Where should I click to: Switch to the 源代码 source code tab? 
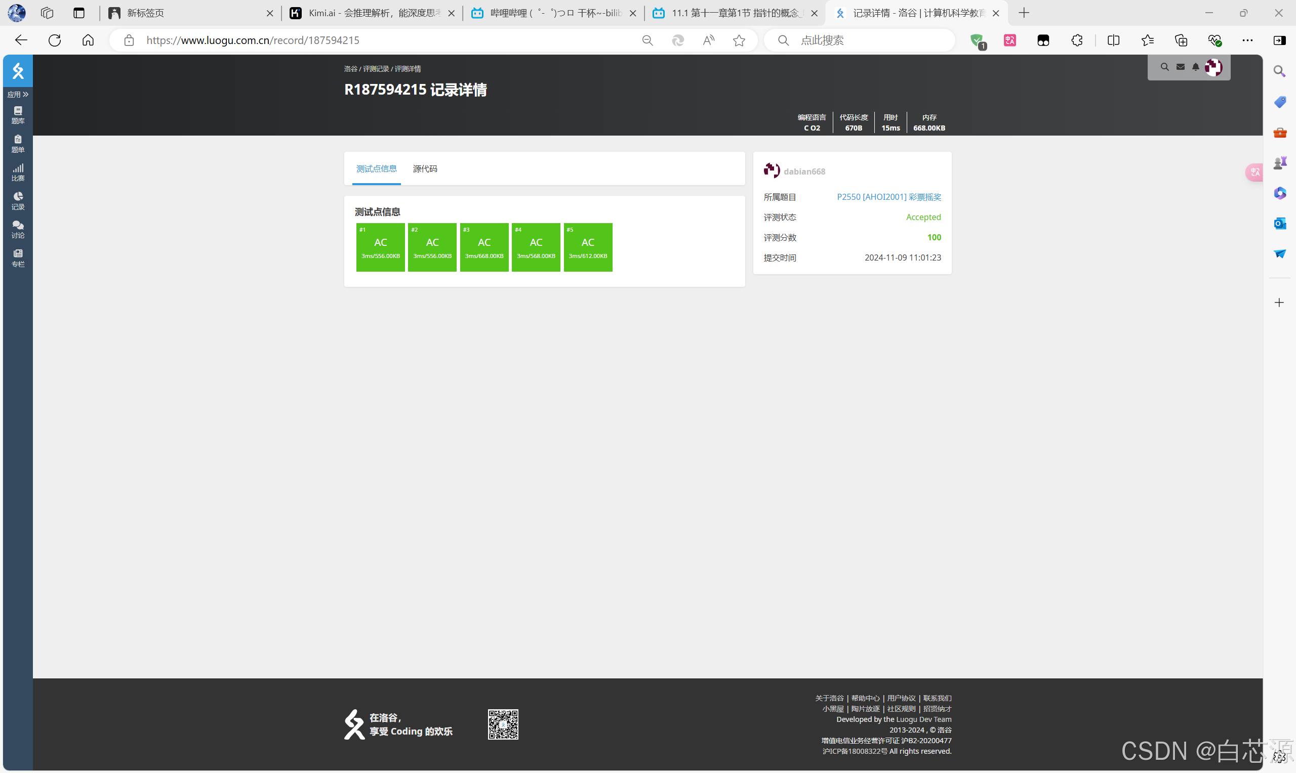425,169
